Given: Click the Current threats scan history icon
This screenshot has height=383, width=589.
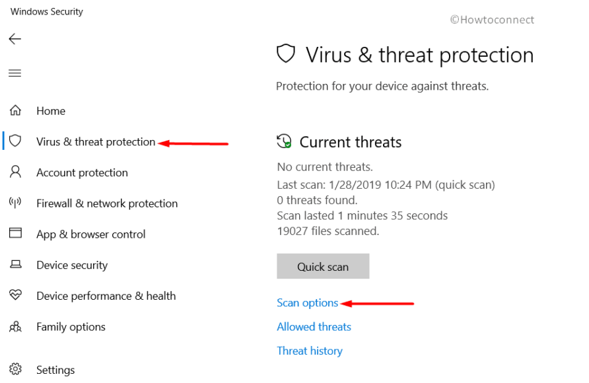Looking at the screenshot, I should point(284,141).
